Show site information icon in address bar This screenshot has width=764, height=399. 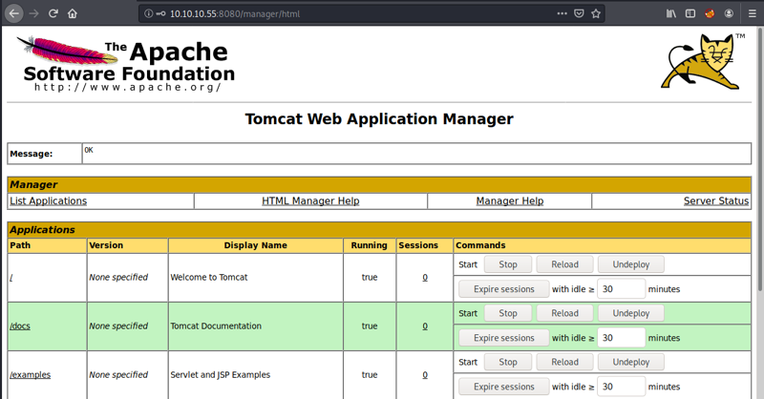click(x=149, y=13)
